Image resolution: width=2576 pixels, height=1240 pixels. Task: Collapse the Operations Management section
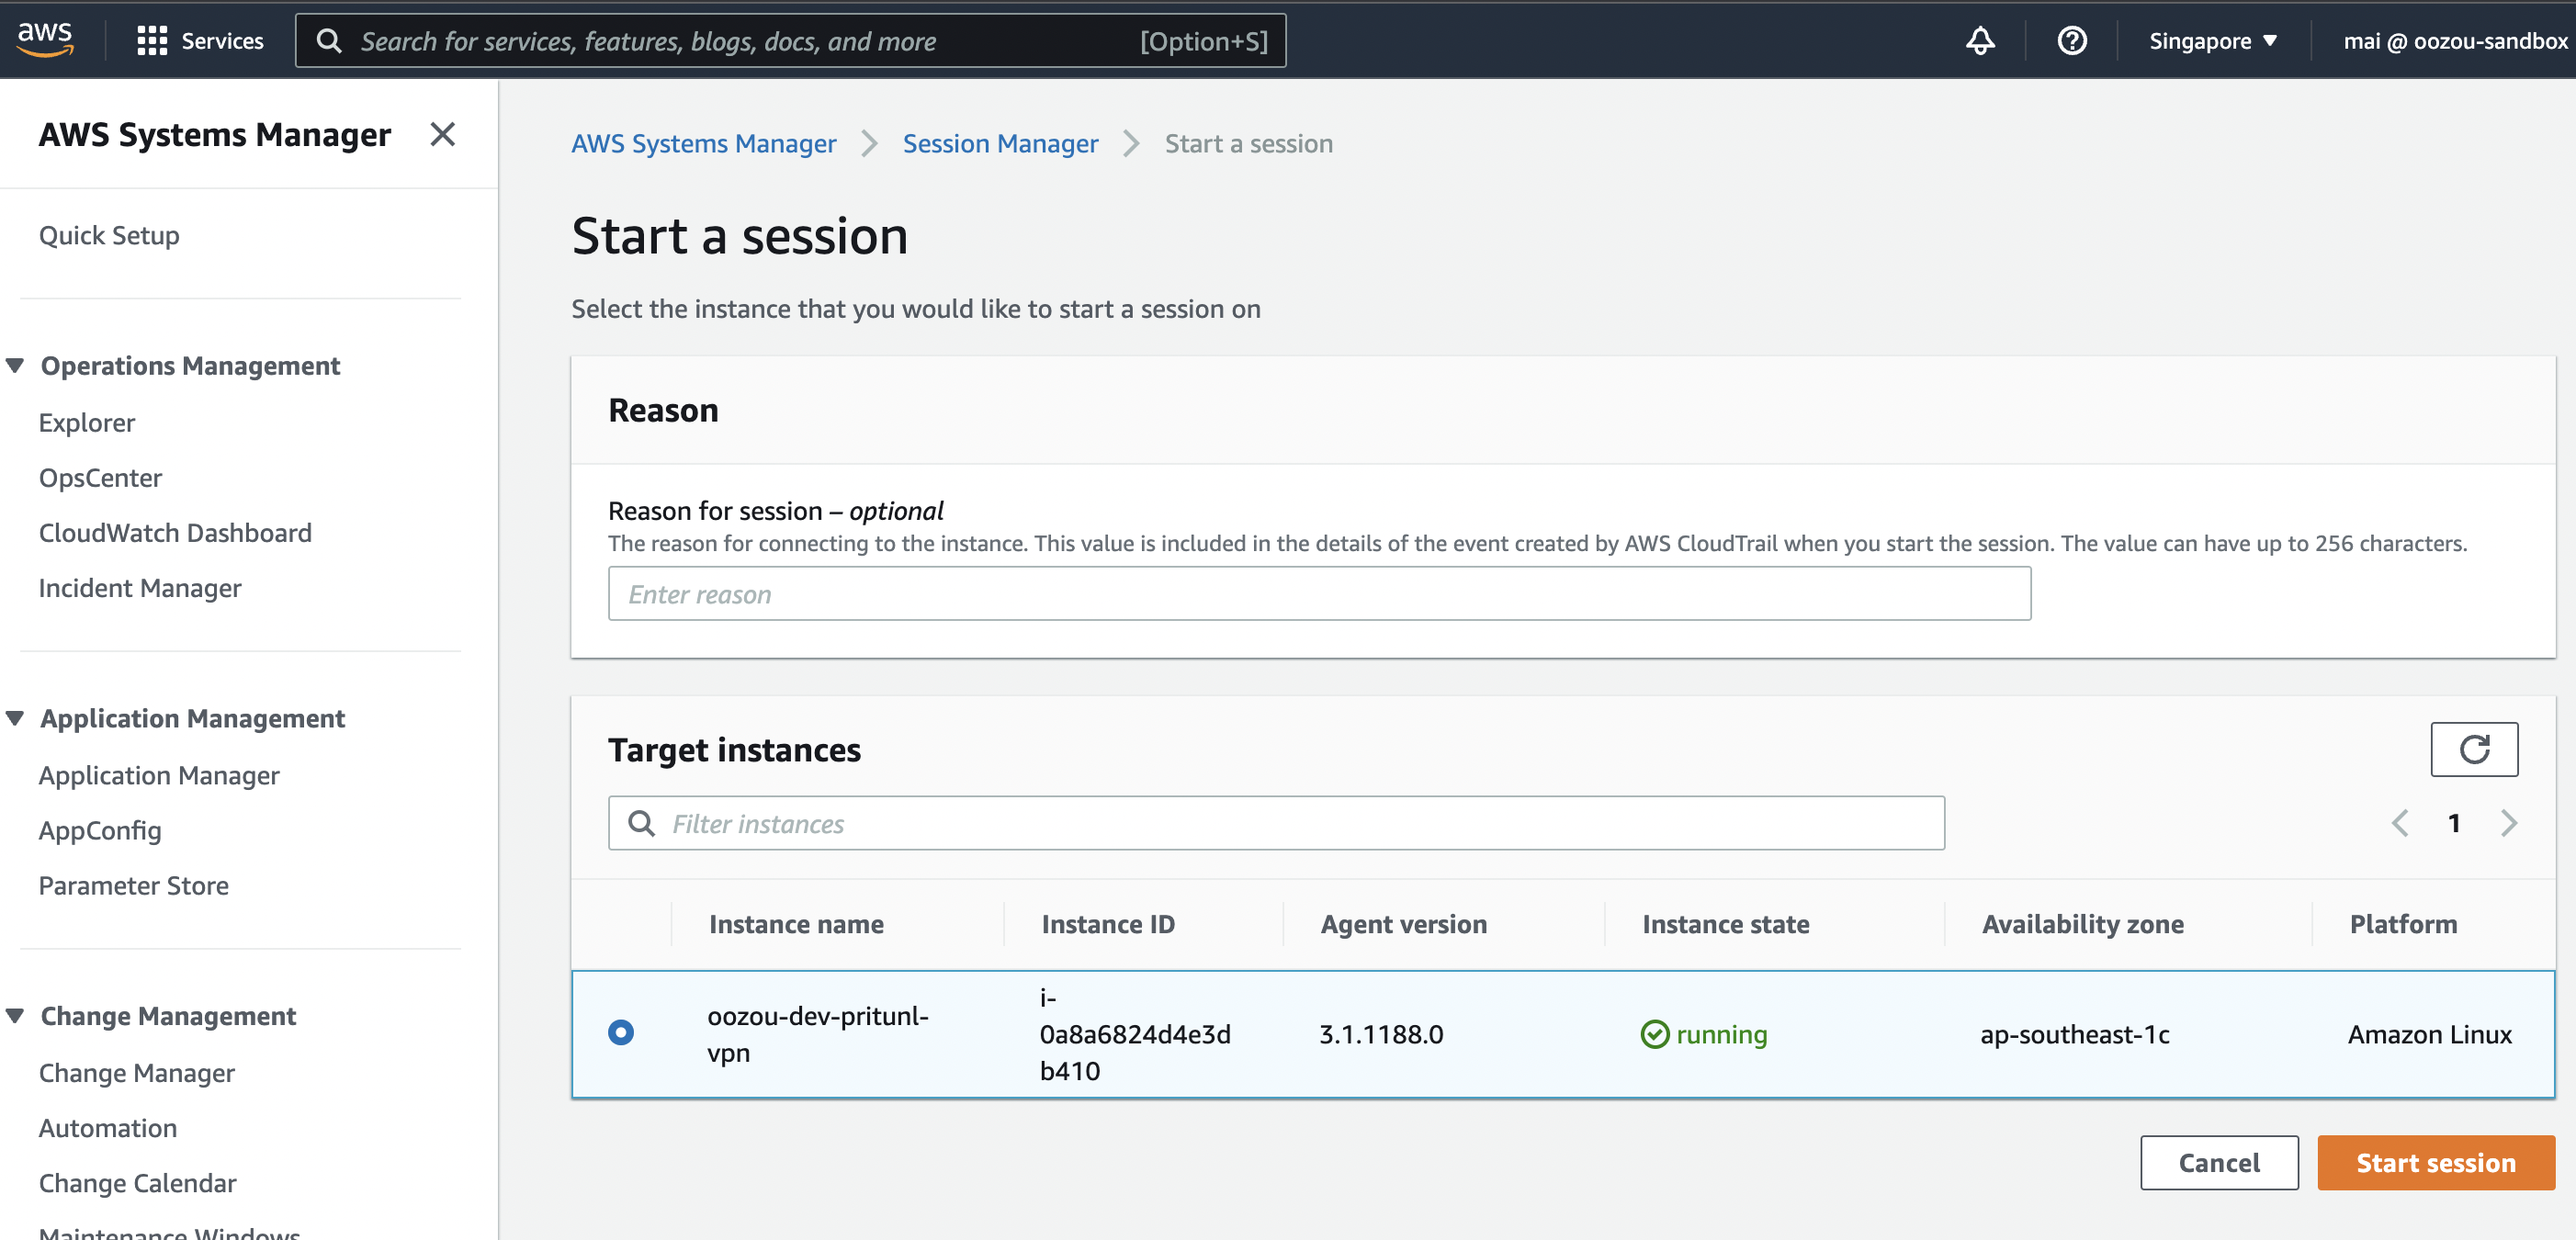[x=15, y=366]
